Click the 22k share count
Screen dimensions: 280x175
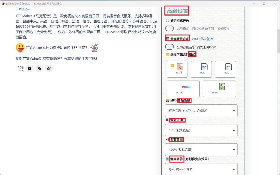coord(20,68)
